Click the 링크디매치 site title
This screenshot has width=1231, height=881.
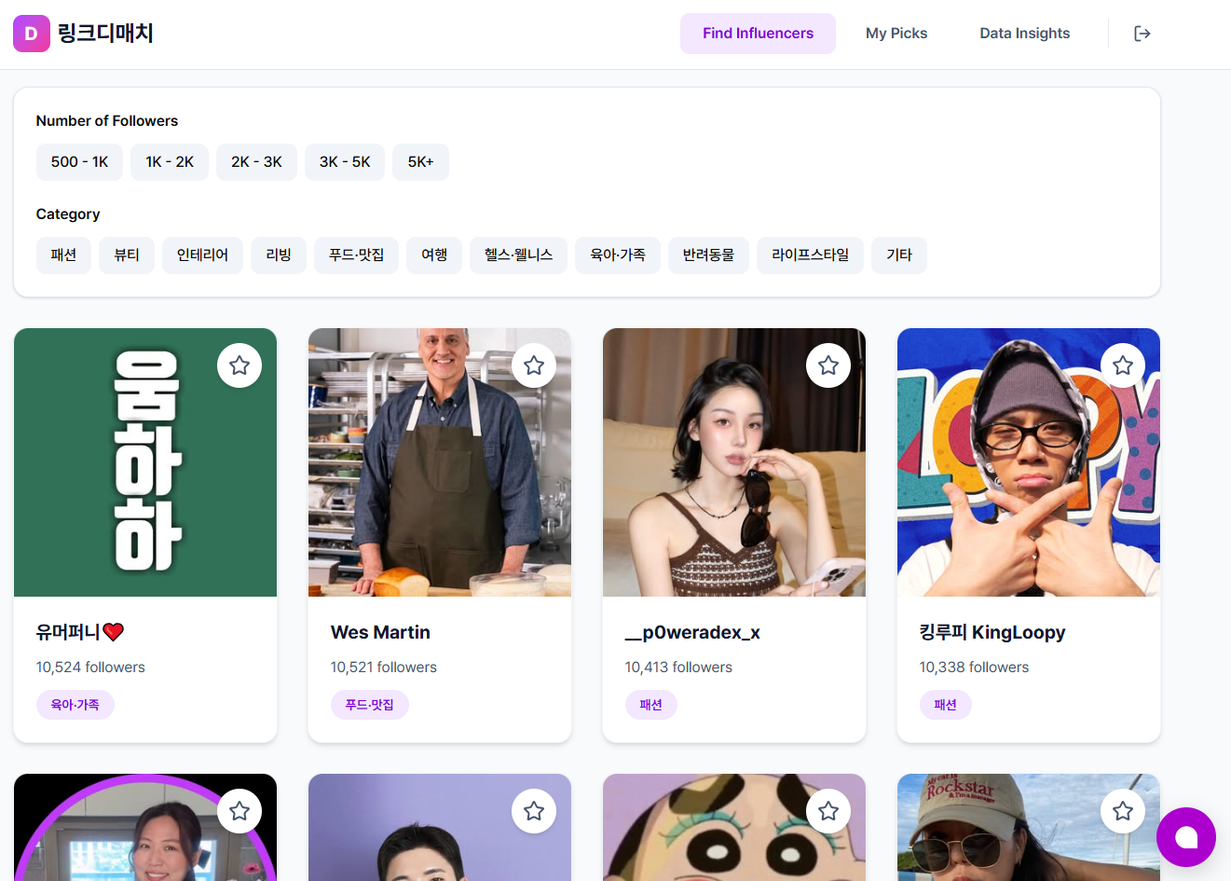(x=105, y=34)
